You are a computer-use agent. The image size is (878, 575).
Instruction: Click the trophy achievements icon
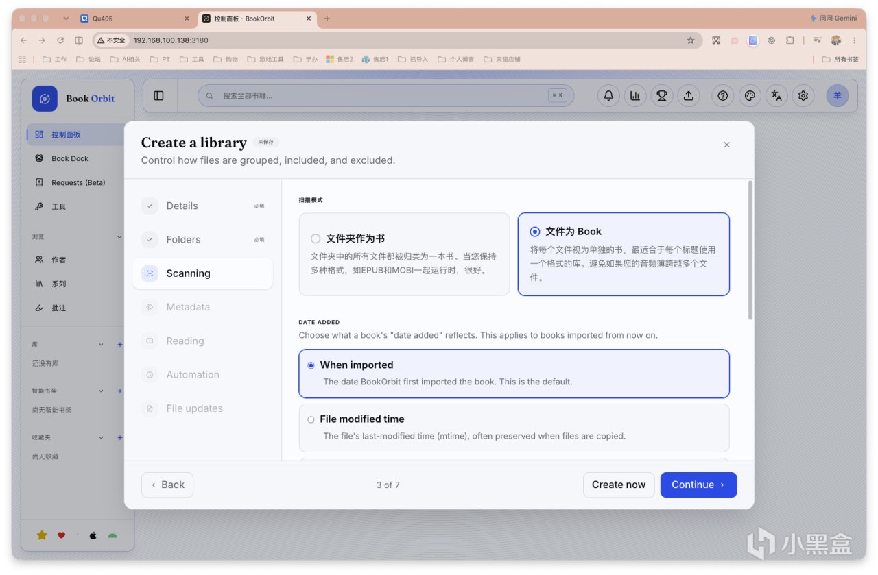(x=662, y=96)
